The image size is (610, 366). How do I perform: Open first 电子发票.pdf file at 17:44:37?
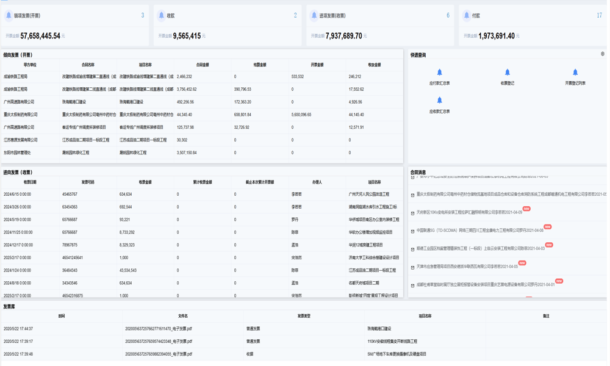(x=159, y=329)
